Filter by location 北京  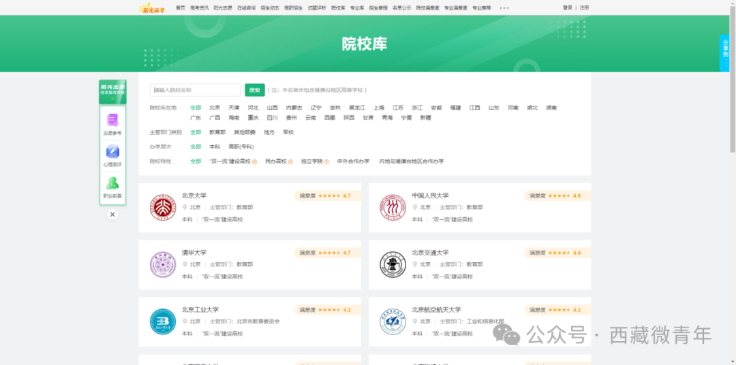(215, 108)
